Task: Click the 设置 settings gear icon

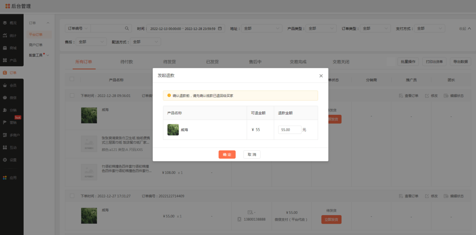Action: coord(5,160)
